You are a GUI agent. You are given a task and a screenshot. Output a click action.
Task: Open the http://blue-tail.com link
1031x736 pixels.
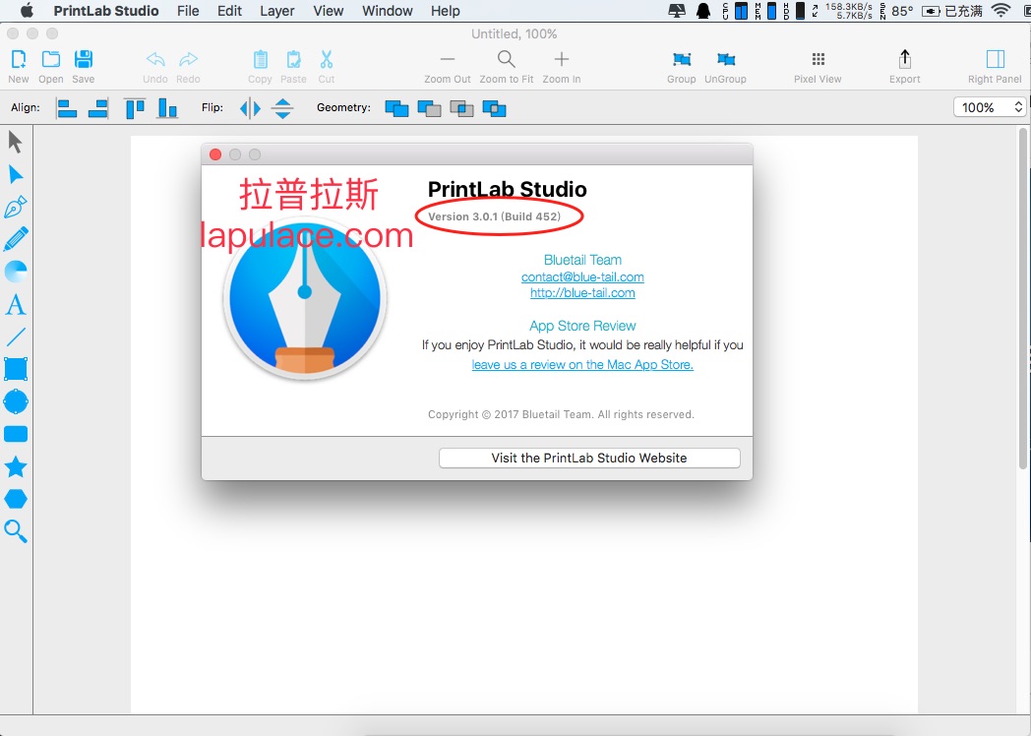582,292
